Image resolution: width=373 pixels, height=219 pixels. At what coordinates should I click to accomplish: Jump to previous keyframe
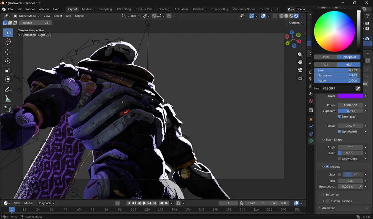point(134,203)
